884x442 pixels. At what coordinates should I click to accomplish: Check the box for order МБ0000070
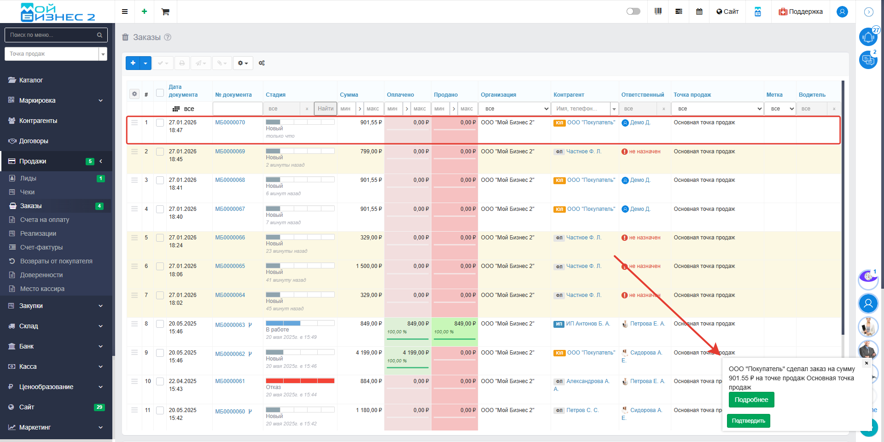click(x=160, y=123)
